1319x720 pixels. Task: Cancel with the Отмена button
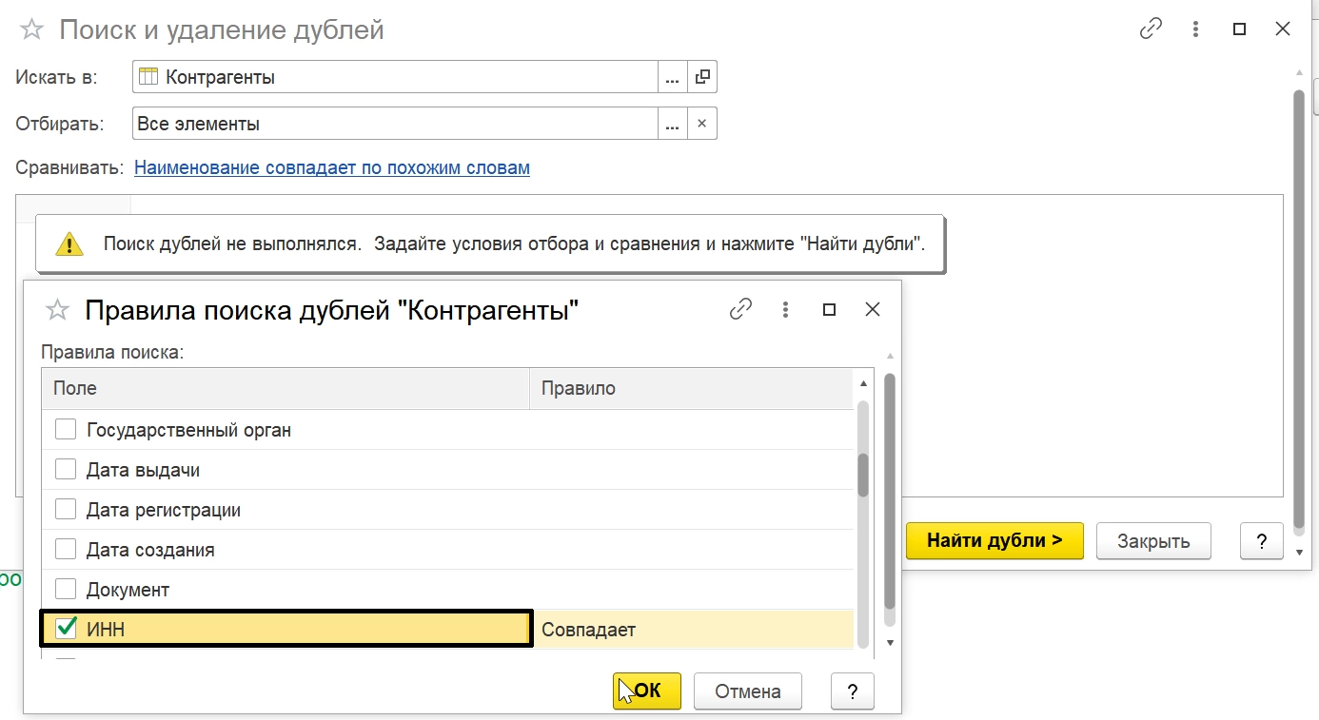coord(747,691)
